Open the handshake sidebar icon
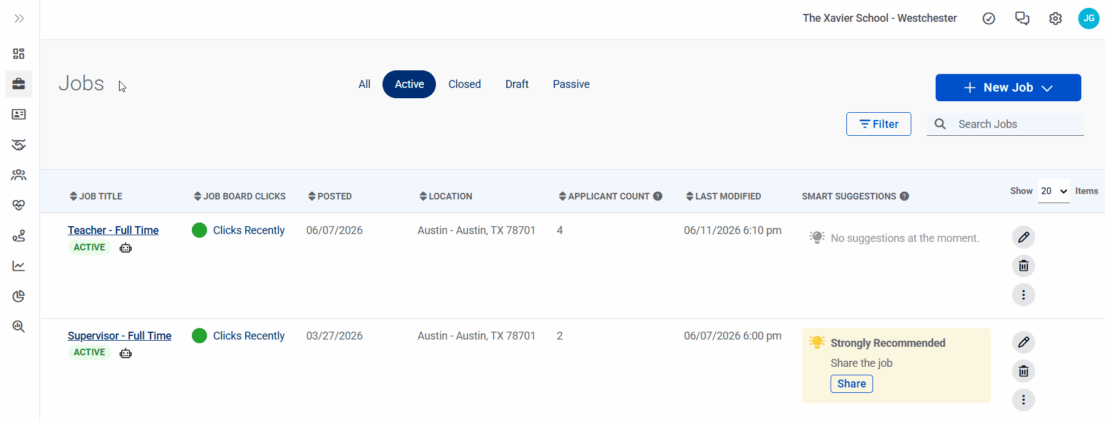The height and width of the screenshot is (422, 1105). point(19,144)
